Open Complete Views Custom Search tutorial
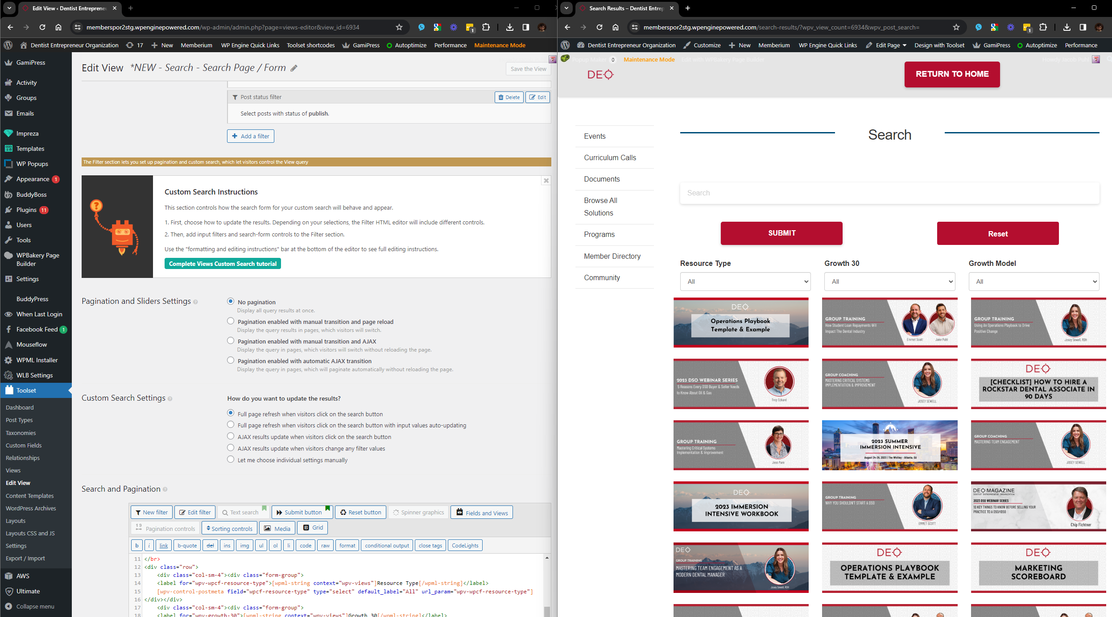 (223, 264)
